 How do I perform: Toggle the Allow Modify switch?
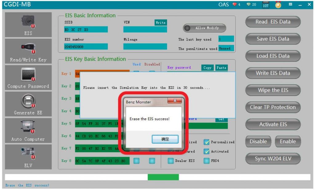205,28
